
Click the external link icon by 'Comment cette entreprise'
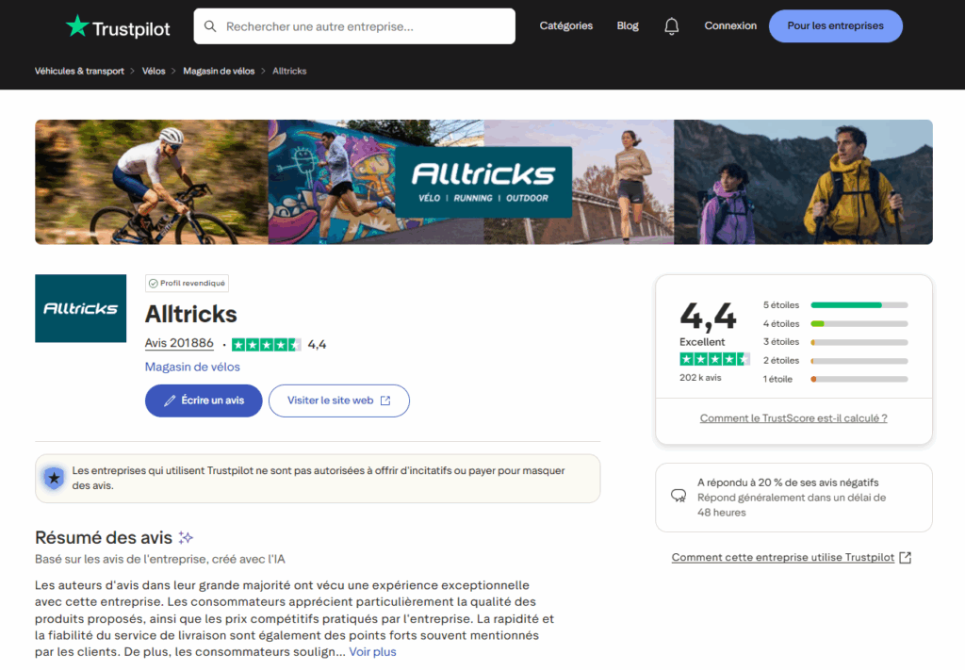click(905, 557)
